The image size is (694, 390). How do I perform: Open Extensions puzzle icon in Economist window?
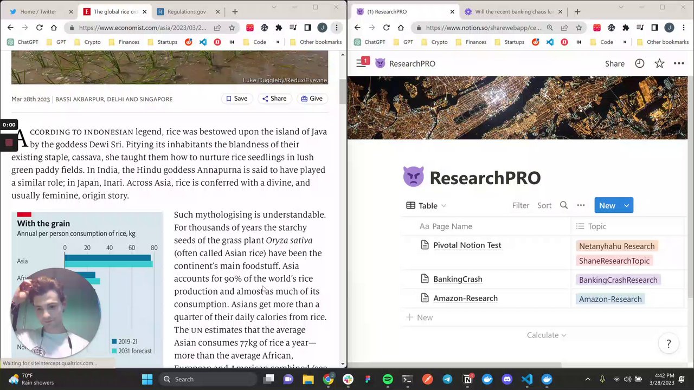coord(279,28)
